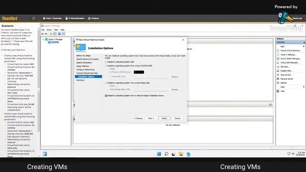
Task: Collapse the ITADMIN section in Actions pane
Action: tap(304, 43)
